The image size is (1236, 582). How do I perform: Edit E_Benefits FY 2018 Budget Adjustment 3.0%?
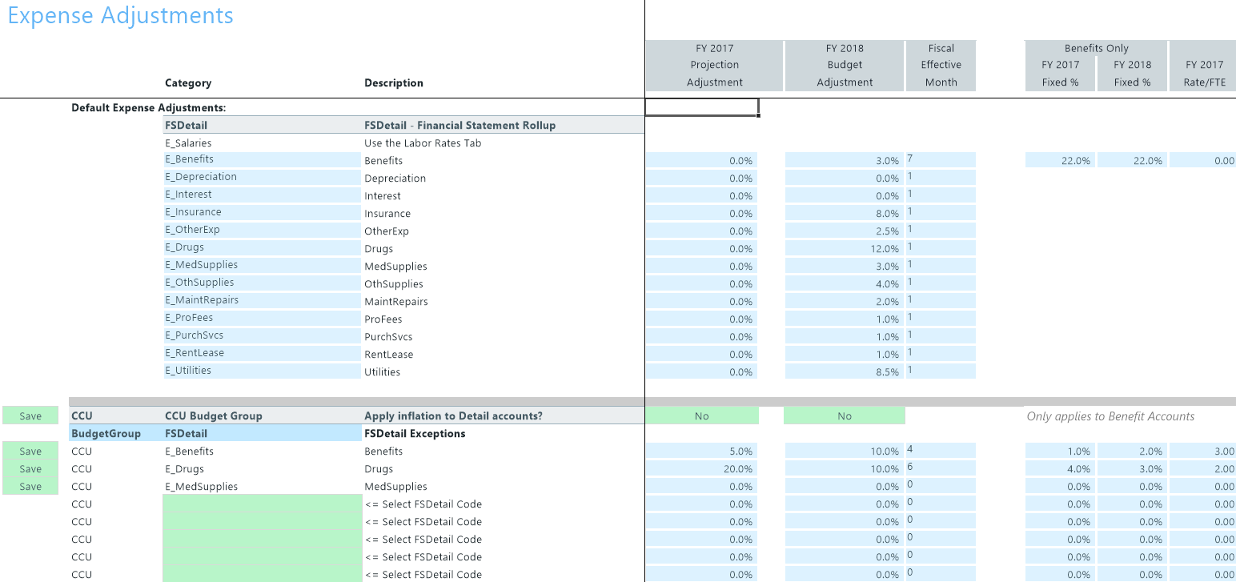(845, 160)
